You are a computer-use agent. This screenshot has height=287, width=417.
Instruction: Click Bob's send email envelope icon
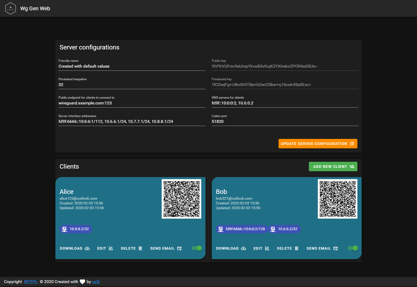(335, 248)
